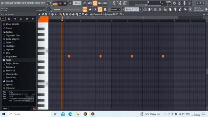The height and width of the screenshot is (117, 208).
Task: Select the Mute tool in piano roll toolbar
Action: (73, 14)
